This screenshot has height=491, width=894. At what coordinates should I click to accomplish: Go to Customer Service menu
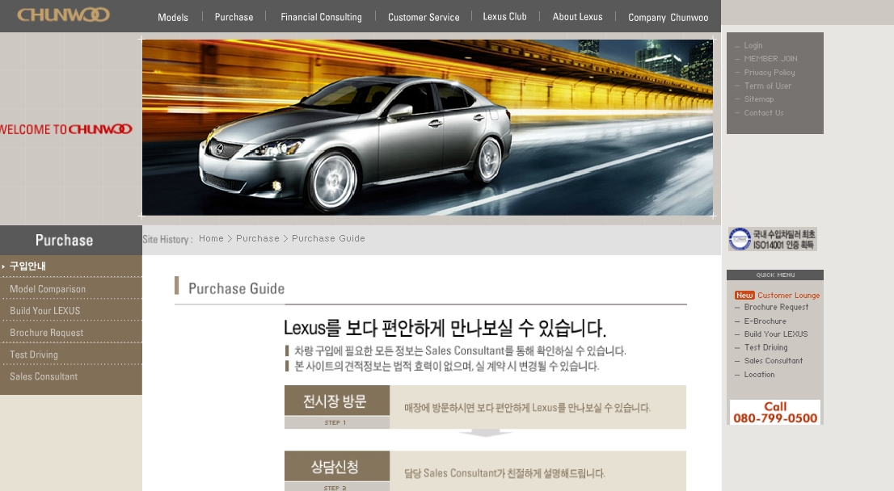424,17
